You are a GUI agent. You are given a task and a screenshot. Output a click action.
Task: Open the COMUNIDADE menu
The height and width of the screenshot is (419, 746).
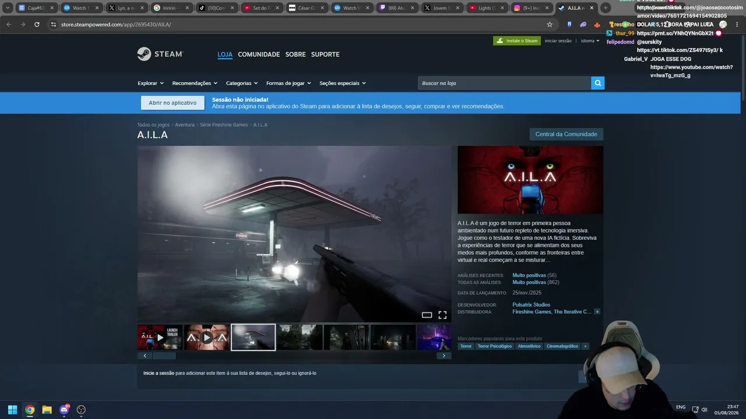click(259, 54)
